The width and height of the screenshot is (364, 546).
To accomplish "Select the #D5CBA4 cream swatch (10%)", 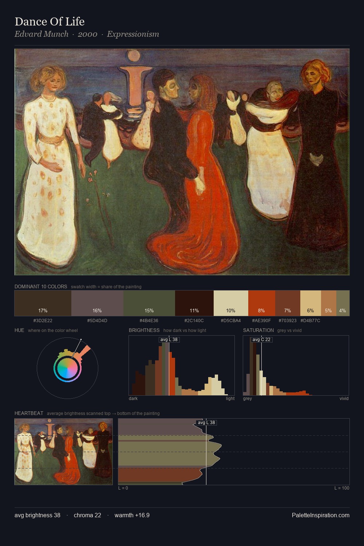I will (x=231, y=303).
